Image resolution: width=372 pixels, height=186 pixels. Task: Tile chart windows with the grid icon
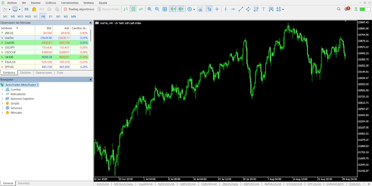coord(165,9)
